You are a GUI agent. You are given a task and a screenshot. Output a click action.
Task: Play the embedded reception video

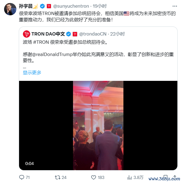pos(98,125)
